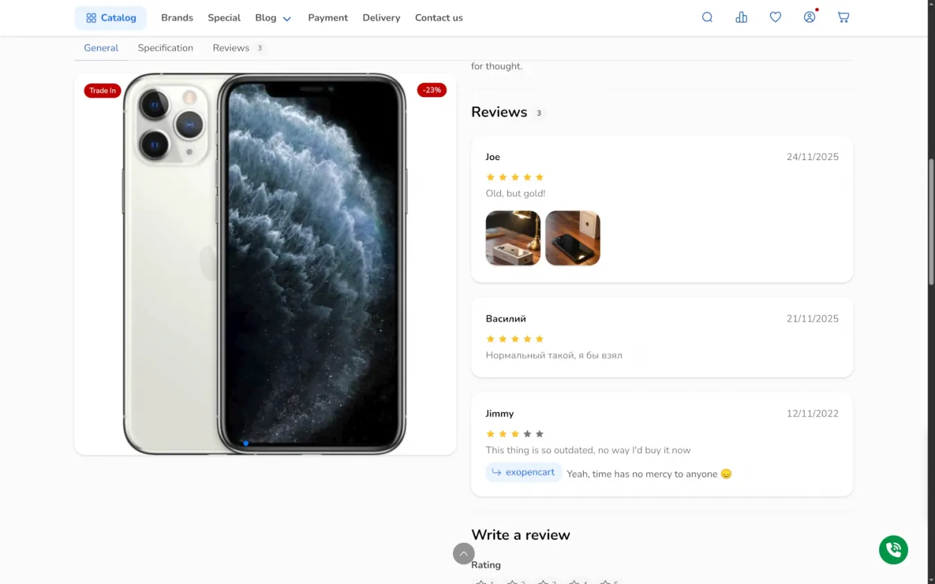This screenshot has width=935, height=584.
Task: Open the Contact us link
Action: (439, 18)
